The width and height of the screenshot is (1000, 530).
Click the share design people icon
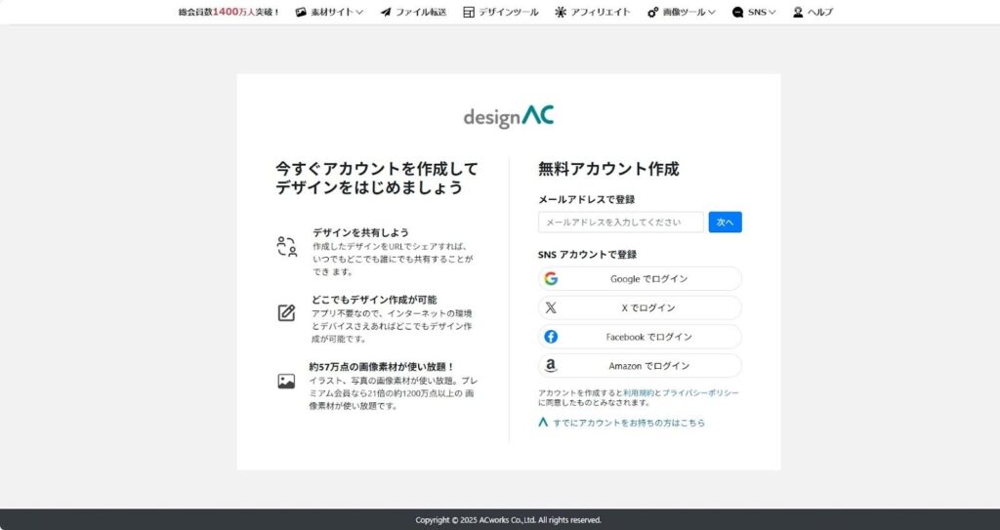(x=286, y=247)
